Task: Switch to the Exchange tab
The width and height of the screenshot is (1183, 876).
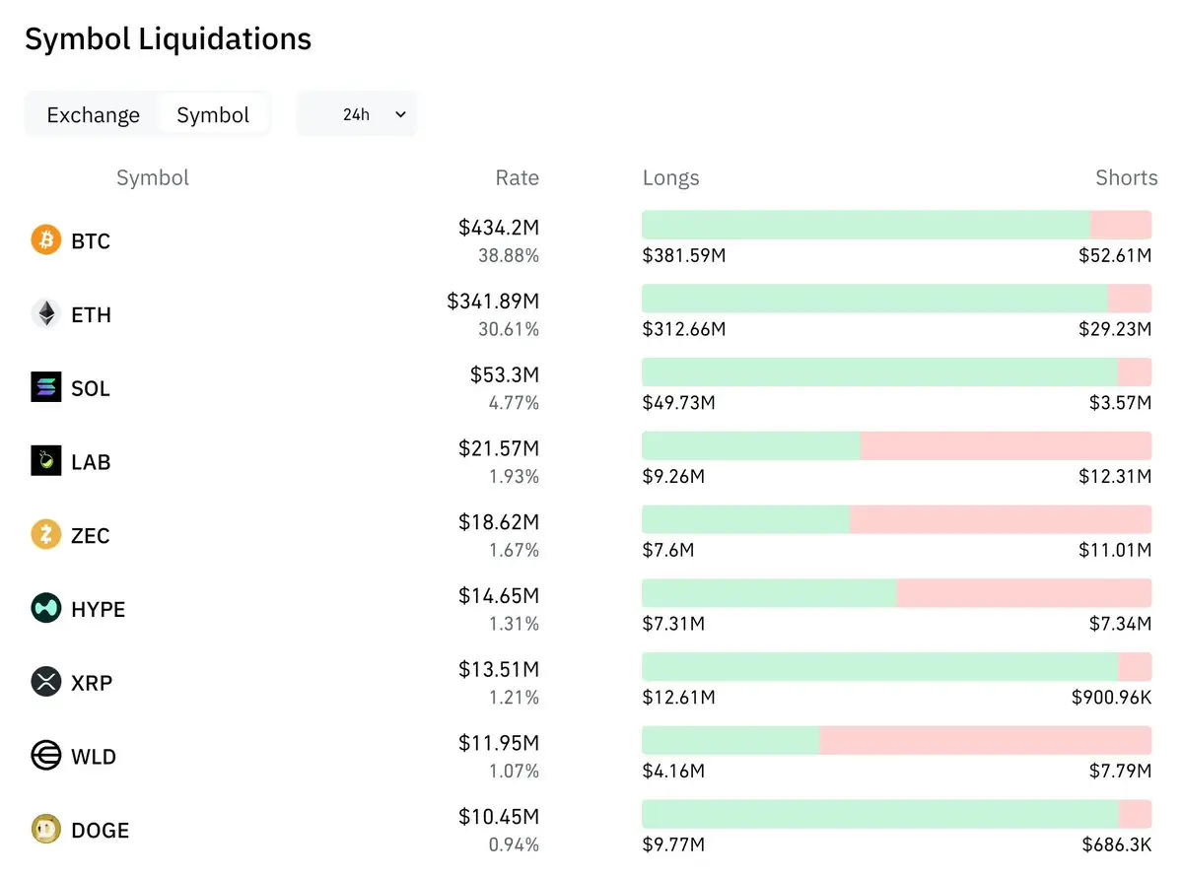Action: click(x=94, y=114)
